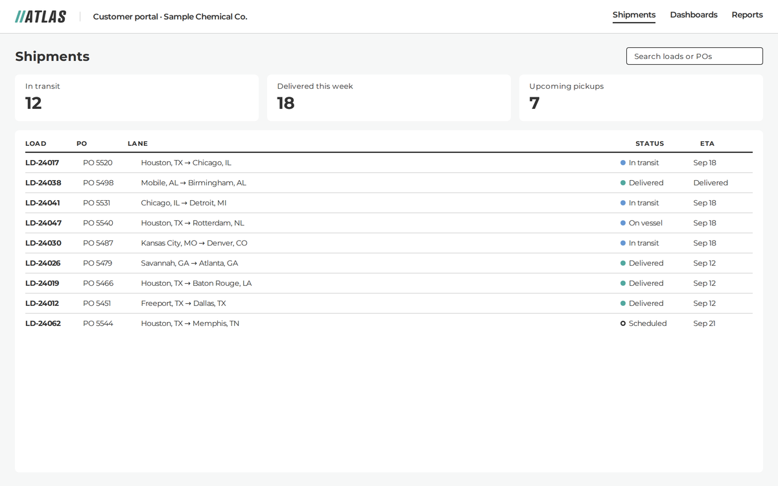Focus the Search loads or POs field
The height and width of the screenshot is (486, 778).
[x=694, y=56]
